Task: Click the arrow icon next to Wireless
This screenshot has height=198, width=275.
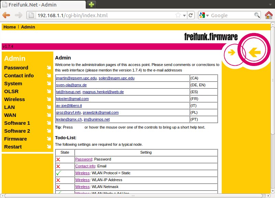Action: pos(49,99)
